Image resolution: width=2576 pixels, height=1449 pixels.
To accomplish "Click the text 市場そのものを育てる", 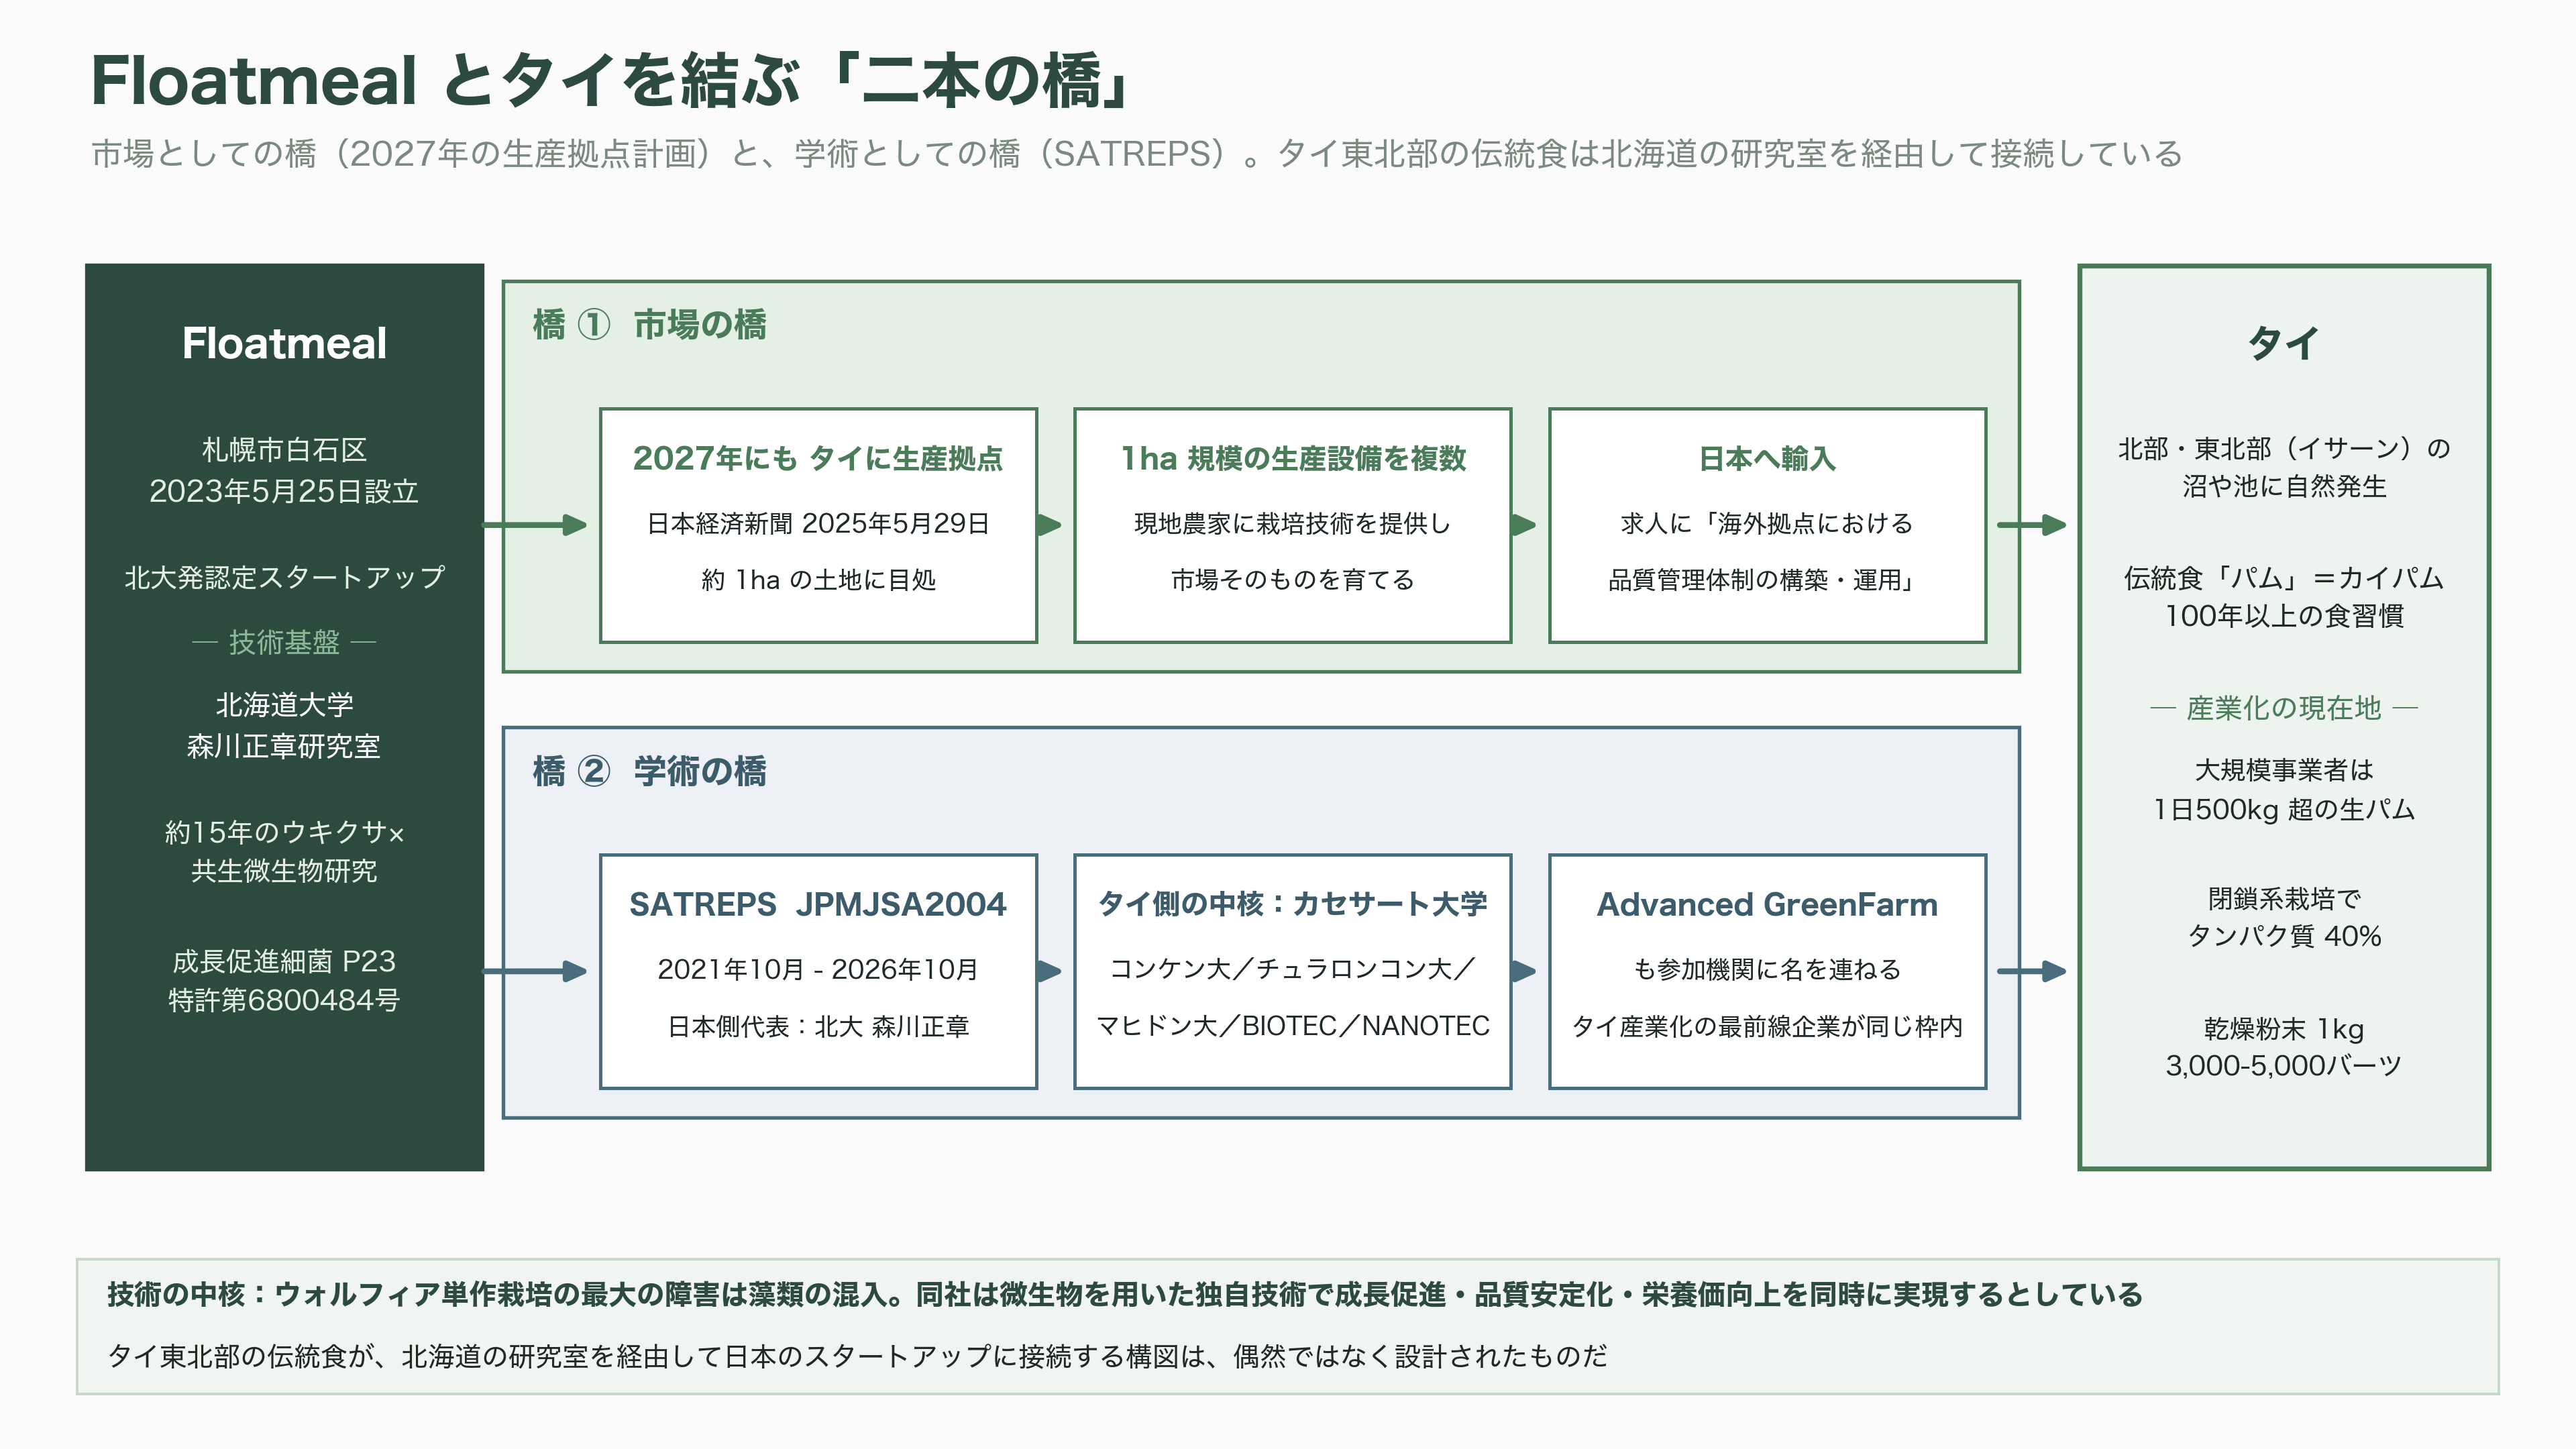I will tap(1293, 580).
